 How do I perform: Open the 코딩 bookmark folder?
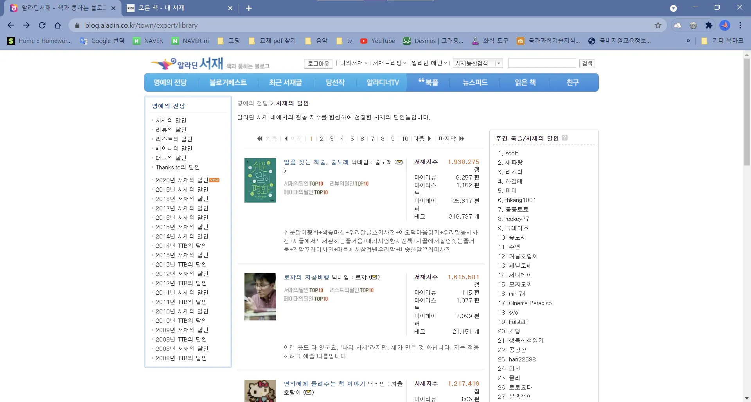click(228, 41)
